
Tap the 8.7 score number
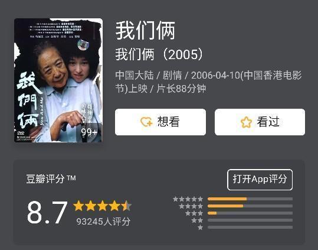point(47,212)
